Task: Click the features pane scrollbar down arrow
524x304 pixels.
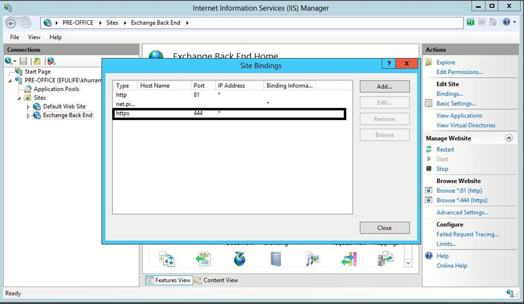Action: [408, 262]
